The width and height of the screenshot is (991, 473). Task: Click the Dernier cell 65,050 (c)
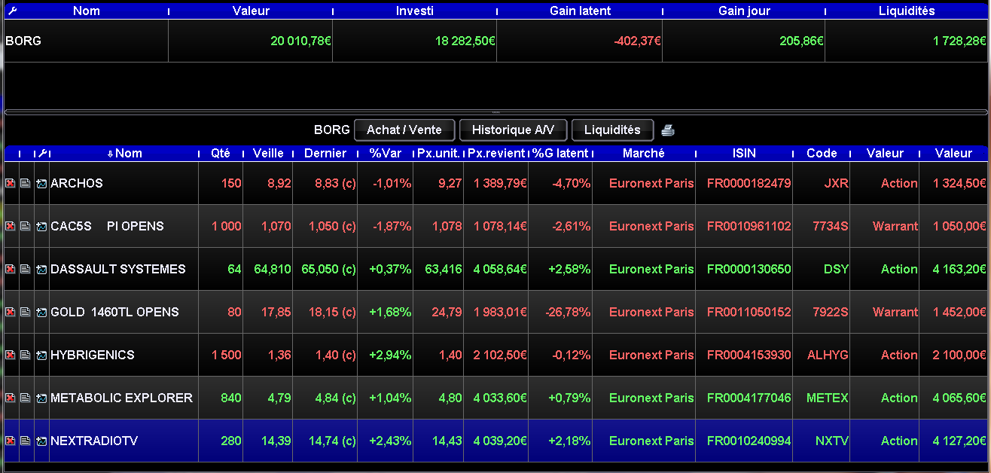point(328,269)
